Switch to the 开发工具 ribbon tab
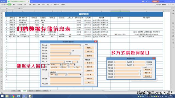Screen dimensions: 175x98 click(49, 4)
